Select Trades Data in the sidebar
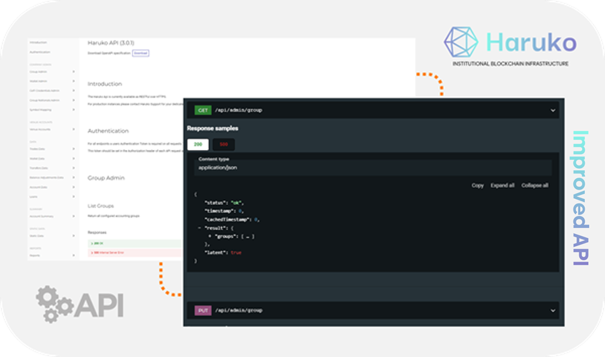The height and width of the screenshot is (357, 605). point(37,149)
